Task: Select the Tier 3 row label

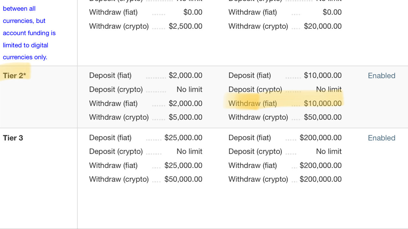Action: click(x=13, y=138)
